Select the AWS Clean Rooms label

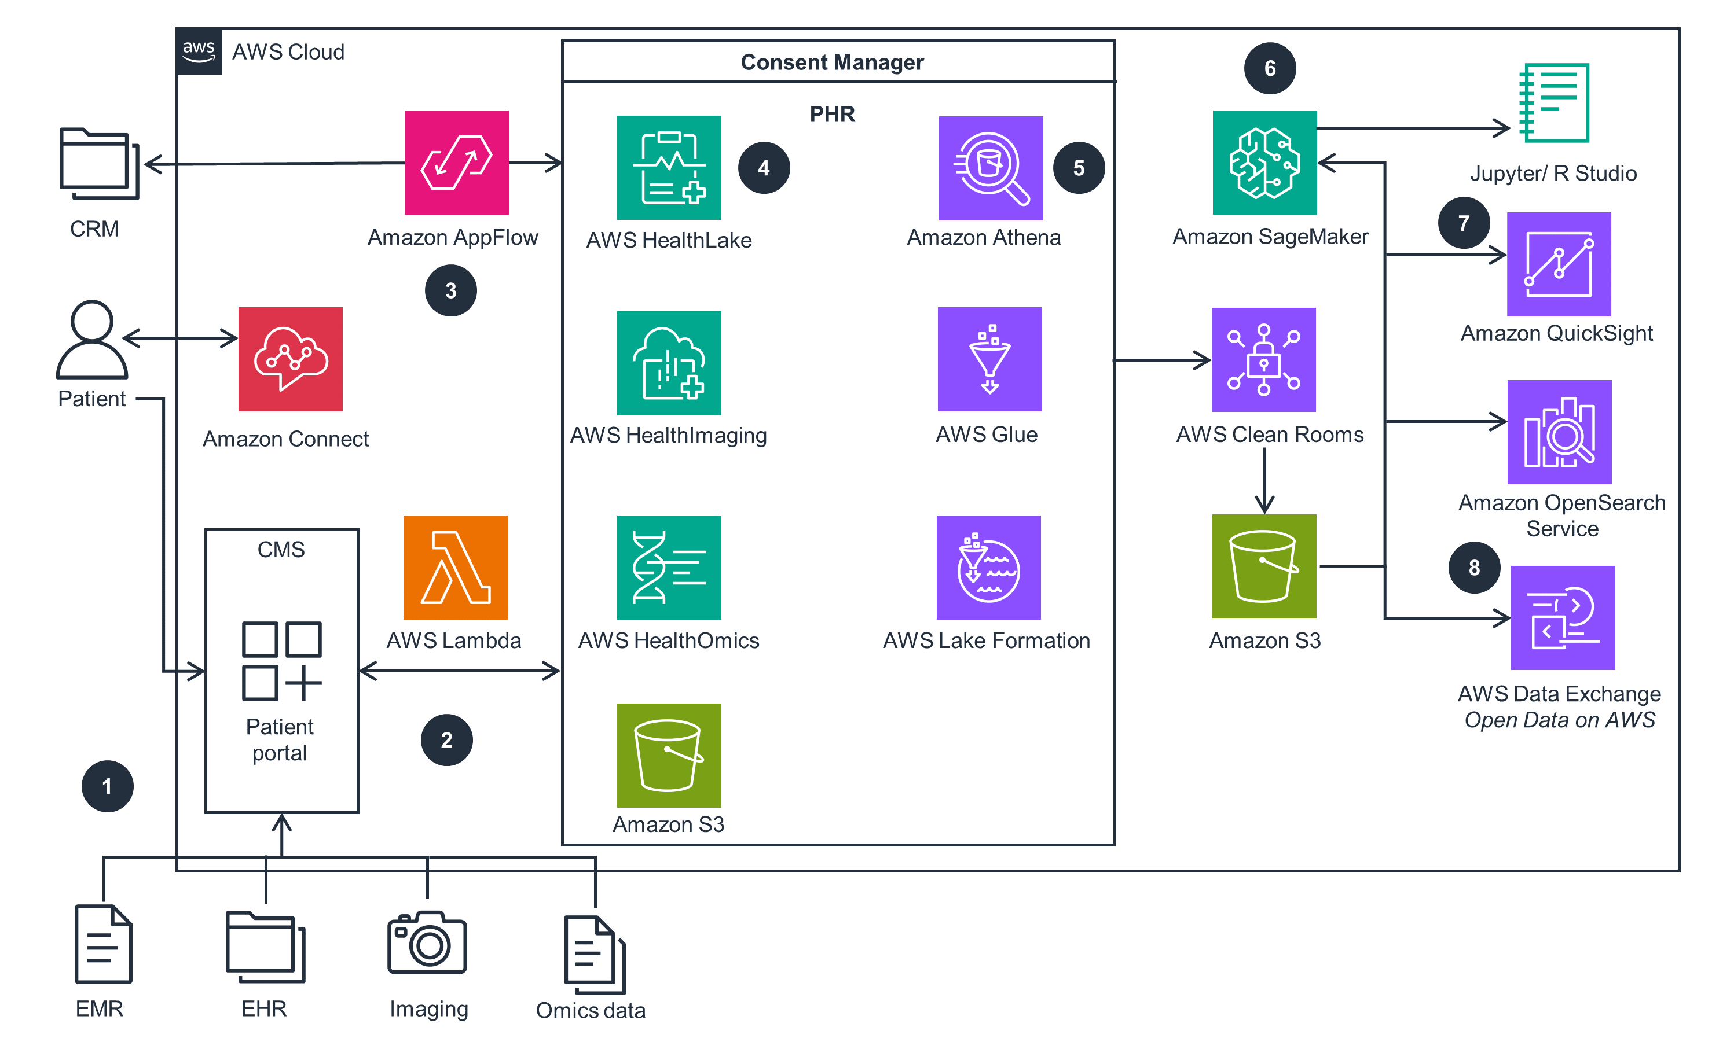click(x=1270, y=435)
